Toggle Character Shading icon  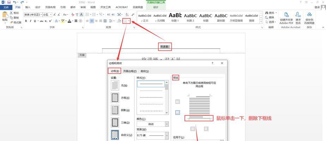[x=76, y=21]
